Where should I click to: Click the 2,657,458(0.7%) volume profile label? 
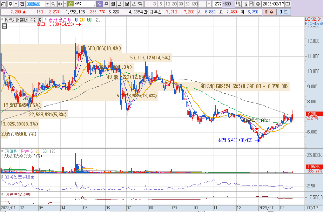pyautogui.click(x=19, y=134)
